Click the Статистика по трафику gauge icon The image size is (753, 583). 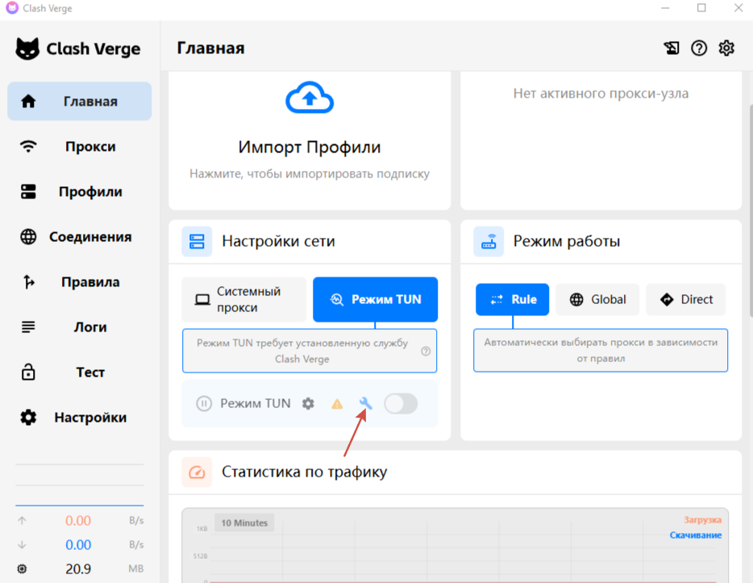point(197,472)
